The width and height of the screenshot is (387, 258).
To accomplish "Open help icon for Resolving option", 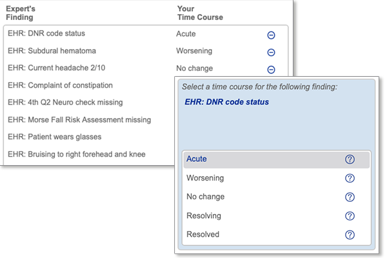I will (350, 216).
